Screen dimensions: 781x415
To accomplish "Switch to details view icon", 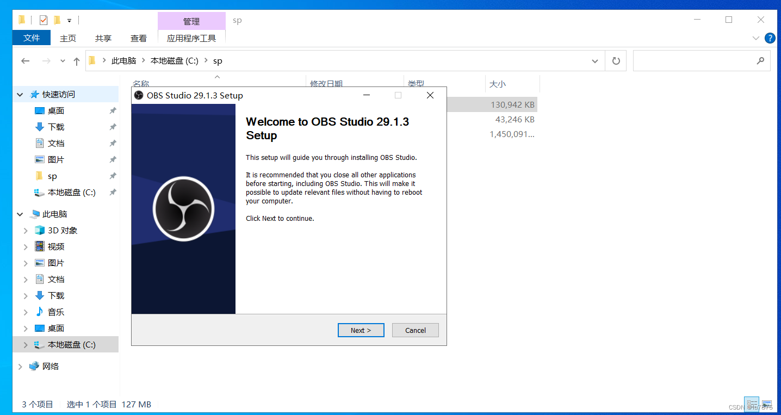I will (x=752, y=404).
